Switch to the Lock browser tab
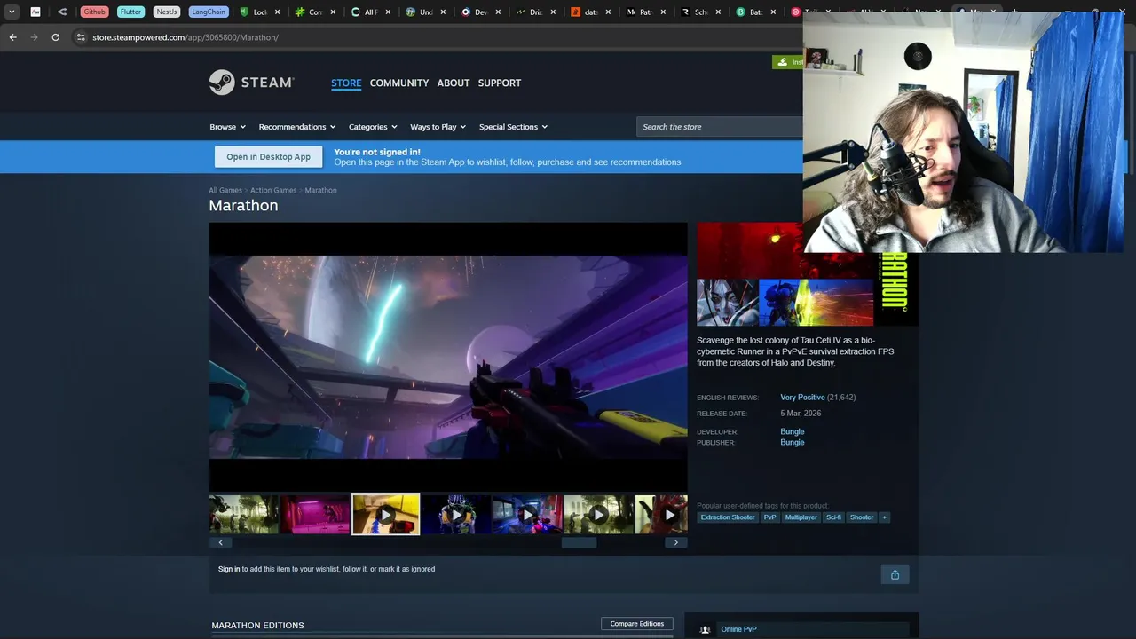Image resolution: width=1136 pixels, height=639 pixels. [259, 12]
